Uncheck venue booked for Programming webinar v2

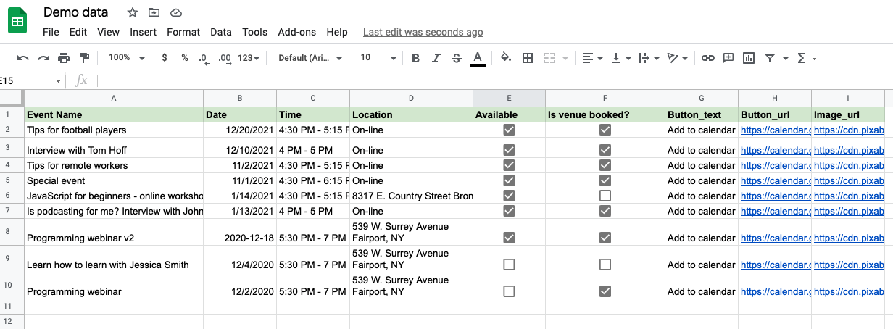pyautogui.click(x=605, y=238)
